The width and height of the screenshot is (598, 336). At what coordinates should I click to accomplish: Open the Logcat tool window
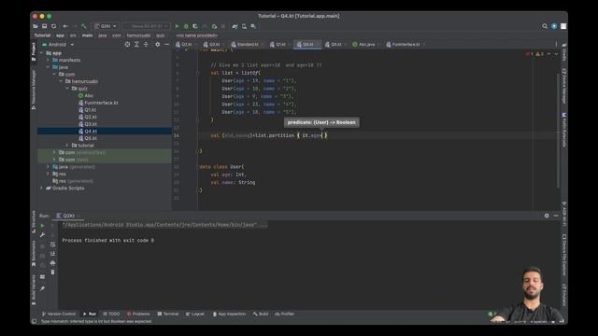pos(195,314)
